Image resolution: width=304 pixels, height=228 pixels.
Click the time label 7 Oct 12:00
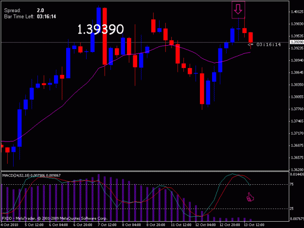tap(107, 225)
